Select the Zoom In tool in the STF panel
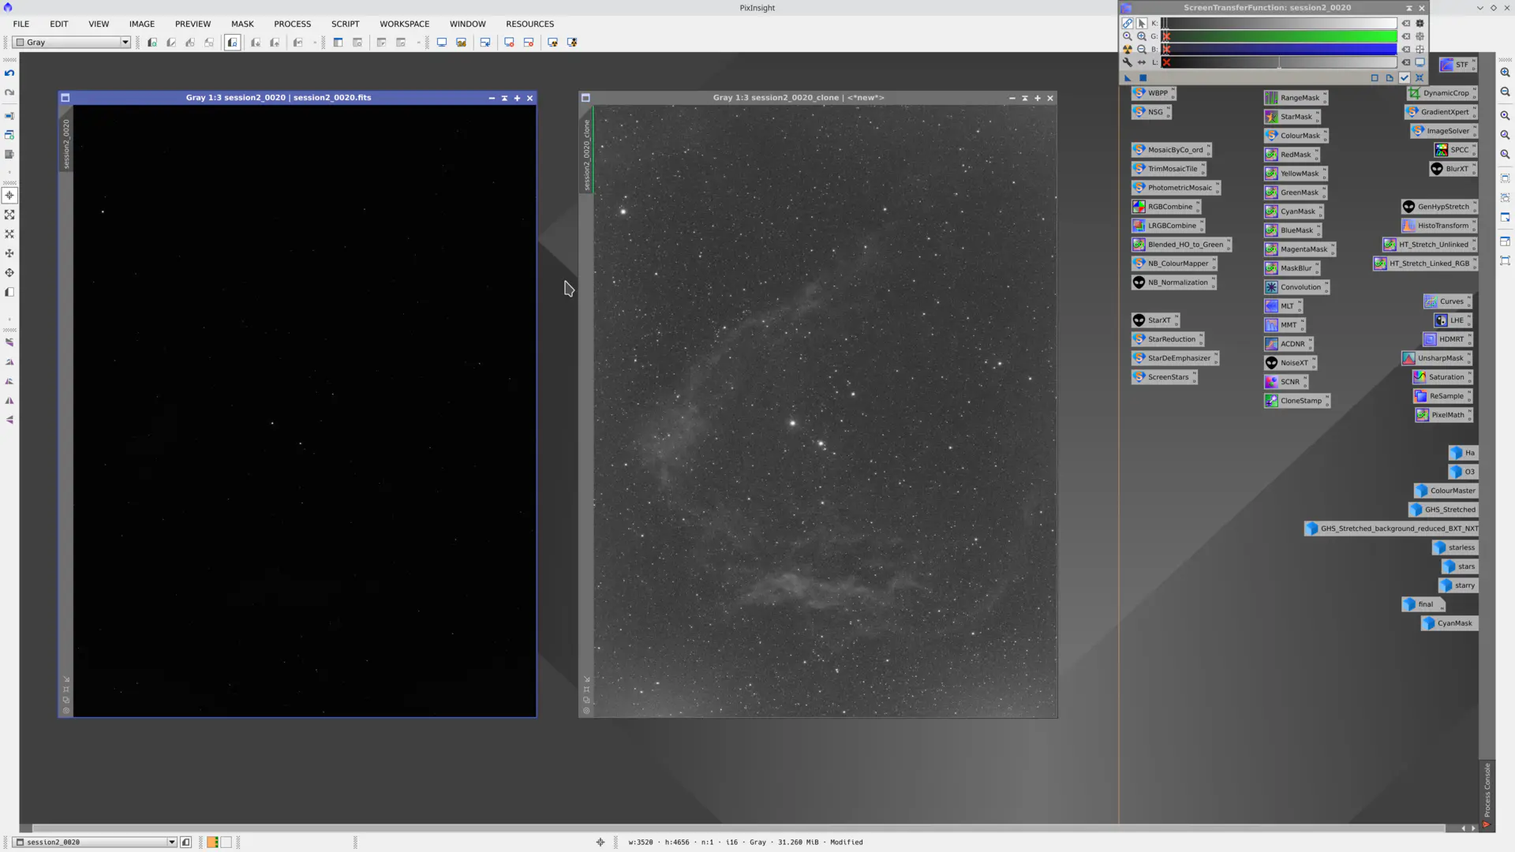Viewport: 1515px width, 852px height. coord(1141,36)
